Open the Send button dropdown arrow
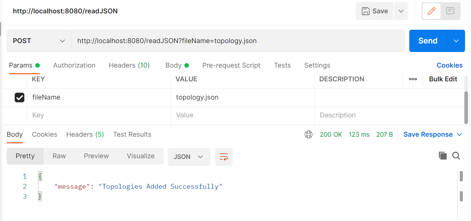The image size is (471, 221). pyautogui.click(x=456, y=41)
